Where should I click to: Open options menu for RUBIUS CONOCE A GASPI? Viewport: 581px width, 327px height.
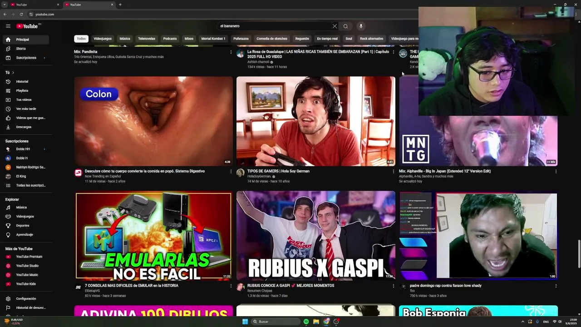pyautogui.click(x=393, y=286)
